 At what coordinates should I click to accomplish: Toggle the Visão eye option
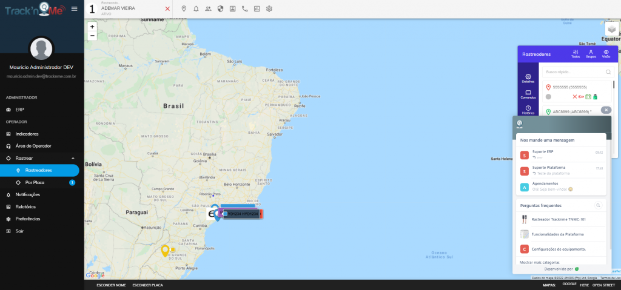point(606,54)
